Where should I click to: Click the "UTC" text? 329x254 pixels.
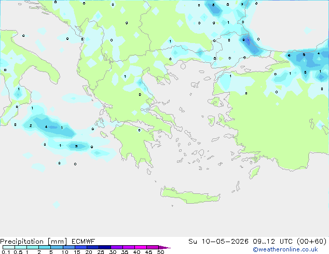[x=286, y=242]
